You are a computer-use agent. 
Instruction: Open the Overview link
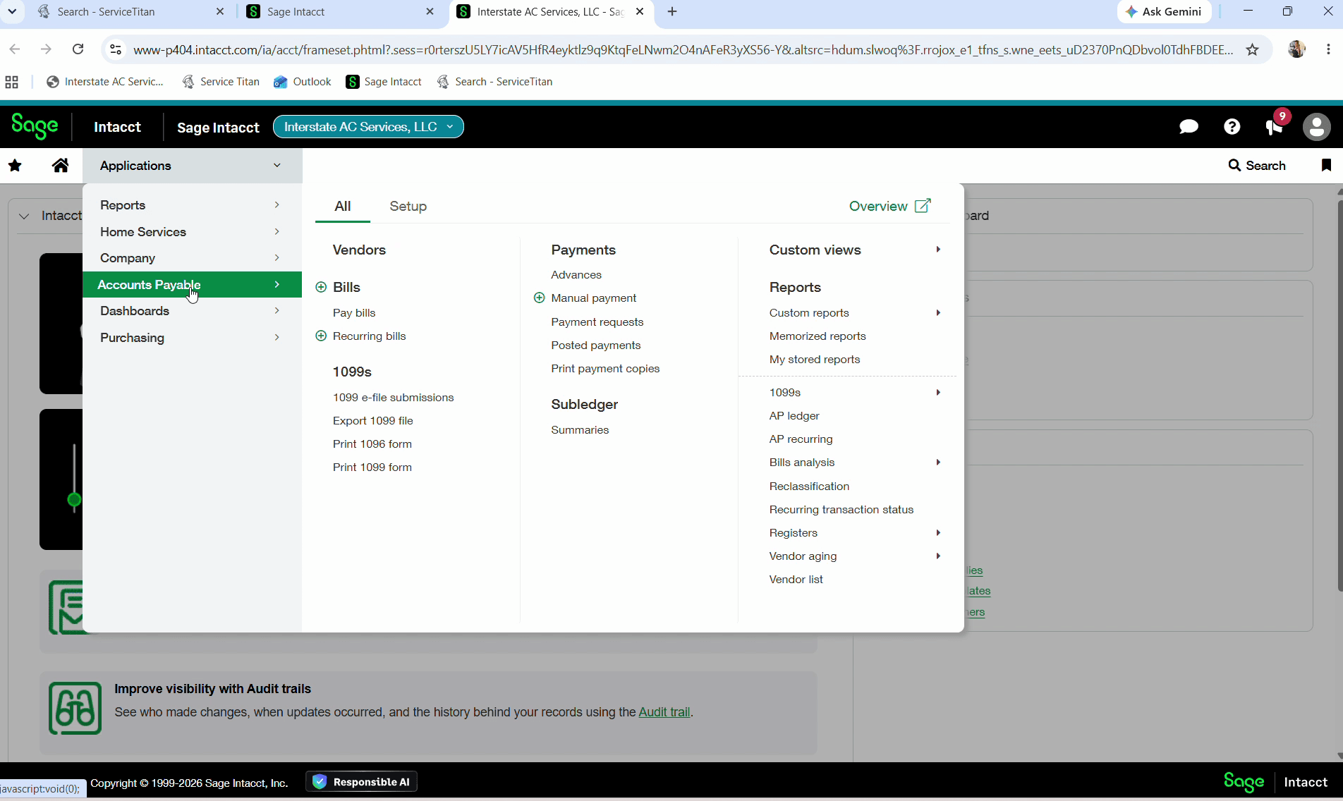(890, 206)
